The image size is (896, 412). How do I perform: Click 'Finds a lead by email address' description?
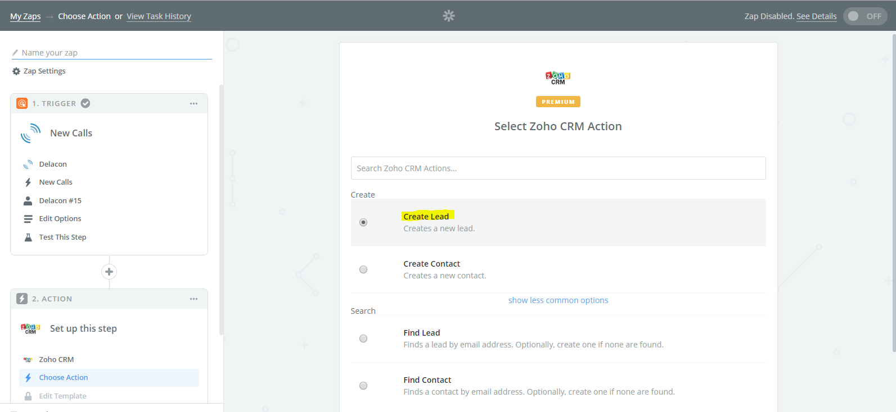pyautogui.click(x=533, y=345)
